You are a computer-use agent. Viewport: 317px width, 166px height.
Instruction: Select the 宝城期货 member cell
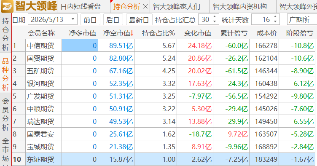click(43, 147)
